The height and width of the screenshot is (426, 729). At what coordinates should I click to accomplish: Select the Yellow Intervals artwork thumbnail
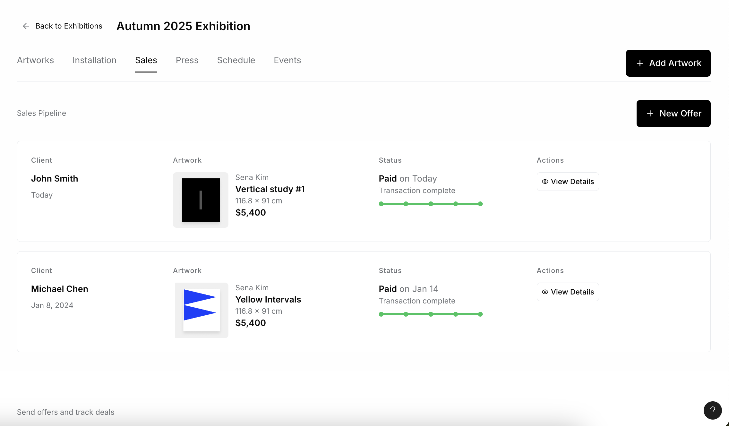[201, 310]
